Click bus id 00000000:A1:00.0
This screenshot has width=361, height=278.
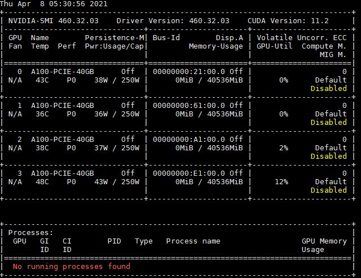click(x=189, y=140)
